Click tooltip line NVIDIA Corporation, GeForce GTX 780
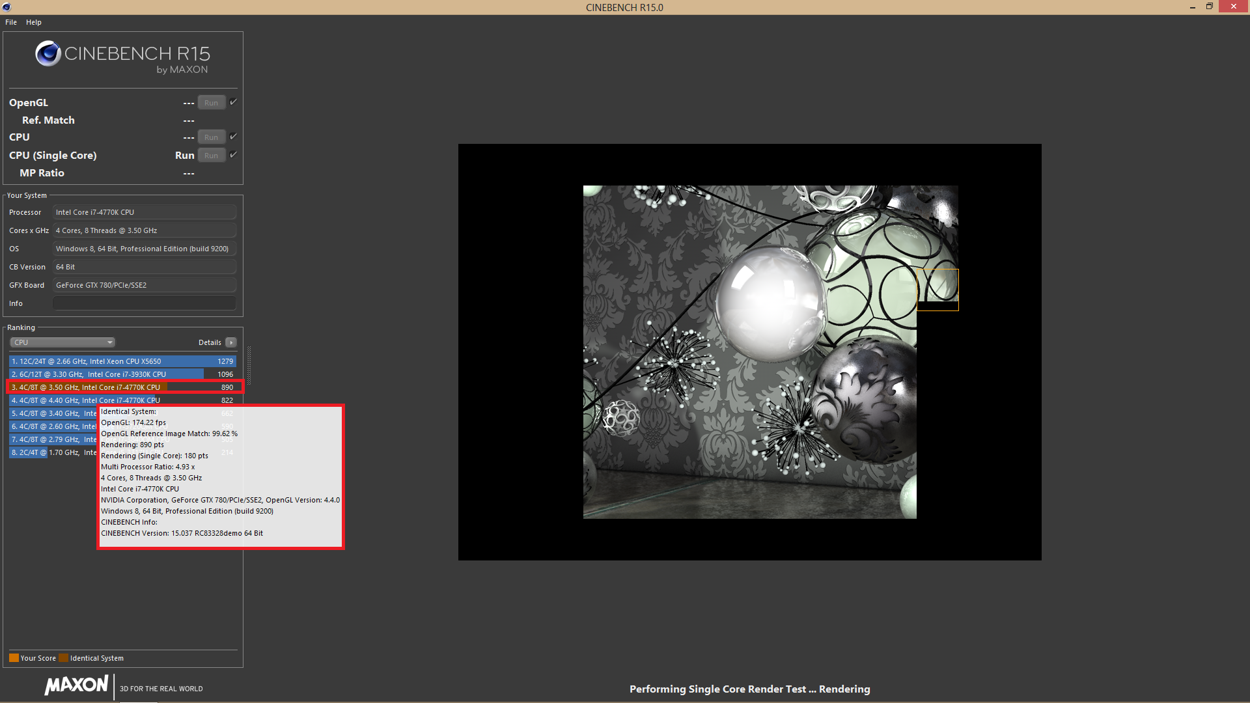 tap(220, 500)
